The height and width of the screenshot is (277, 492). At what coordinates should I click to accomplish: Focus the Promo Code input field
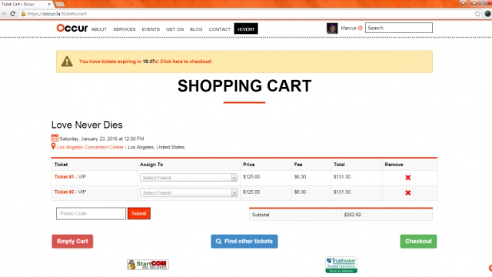click(x=91, y=214)
